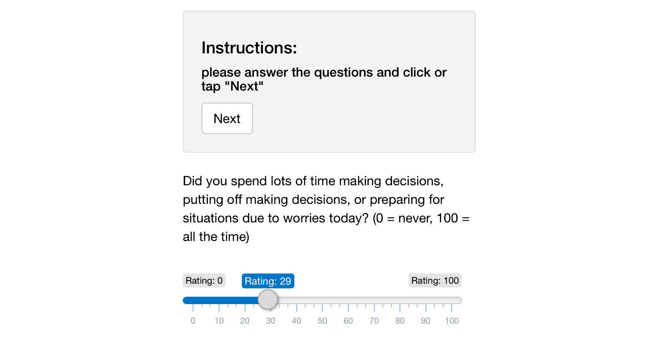Click the round slider handle
659x345 pixels.
tap(268, 300)
